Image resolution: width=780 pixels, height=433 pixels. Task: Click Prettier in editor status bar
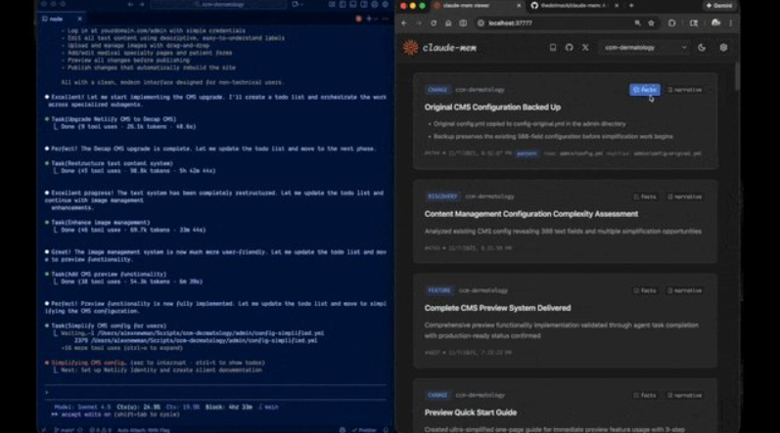pyautogui.click(x=364, y=430)
